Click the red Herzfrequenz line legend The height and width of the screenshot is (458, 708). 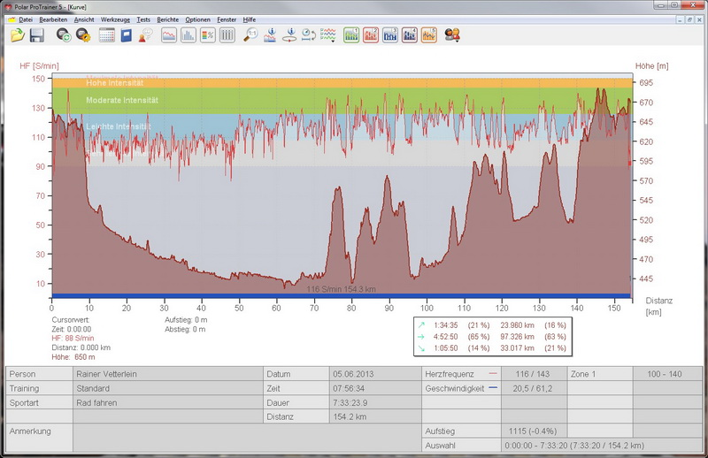tap(492, 374)
